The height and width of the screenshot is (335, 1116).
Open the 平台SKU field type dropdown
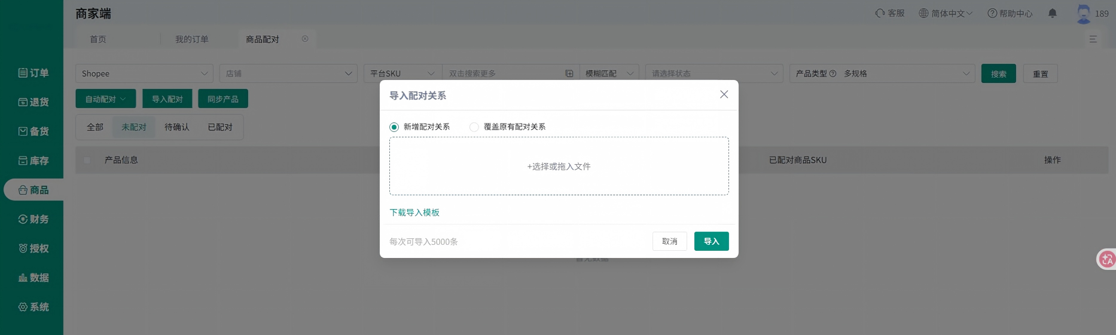pyautogui.click(x=403, y=73)
